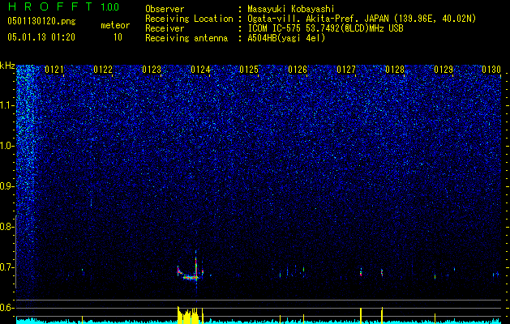
Task: Select the antenna text A504HB(yagi 4el)
Action: (286, 38)
